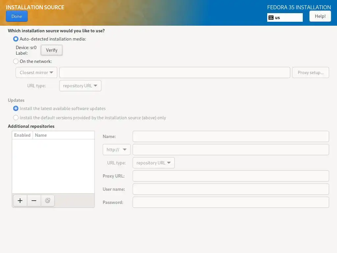Click the keyboard layout icon next to us
This screenshot has height=253, width=337.
tap(271, 18)
